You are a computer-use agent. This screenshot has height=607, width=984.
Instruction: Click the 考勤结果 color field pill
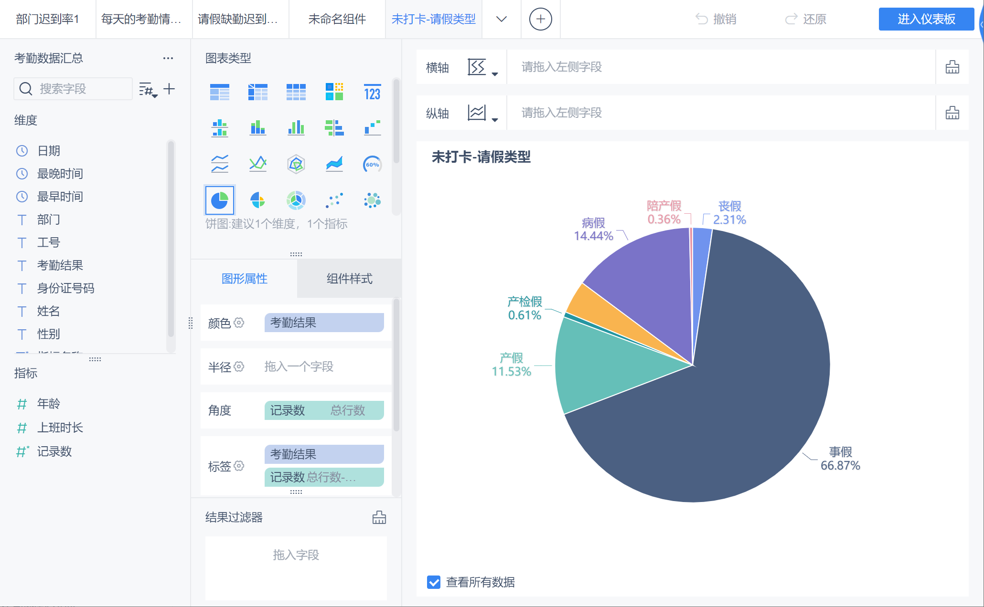coord(324,323)
